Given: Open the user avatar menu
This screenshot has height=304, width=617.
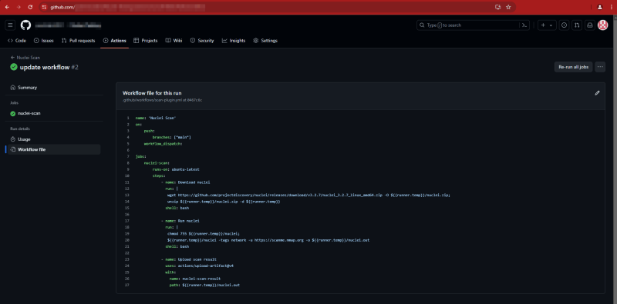Looking at the screenshot, I should pos(602,25).
